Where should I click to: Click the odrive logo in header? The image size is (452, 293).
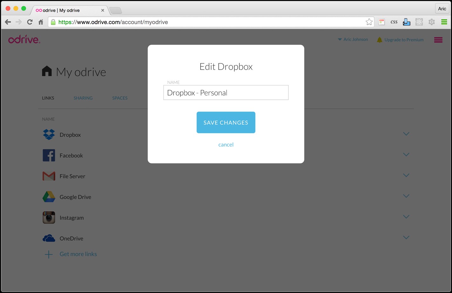click(x=24, y=40)
